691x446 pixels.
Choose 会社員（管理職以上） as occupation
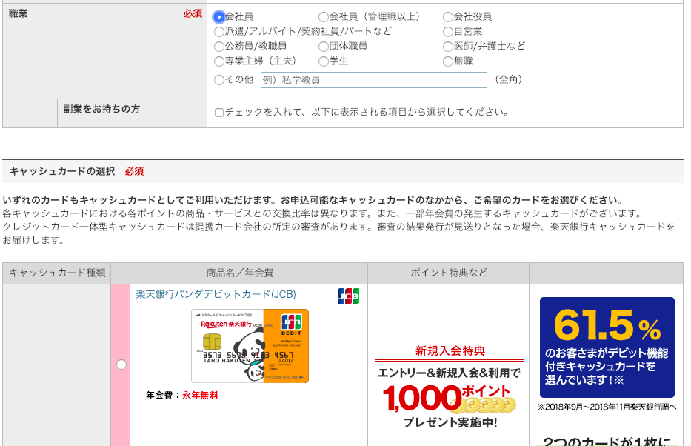324,17
